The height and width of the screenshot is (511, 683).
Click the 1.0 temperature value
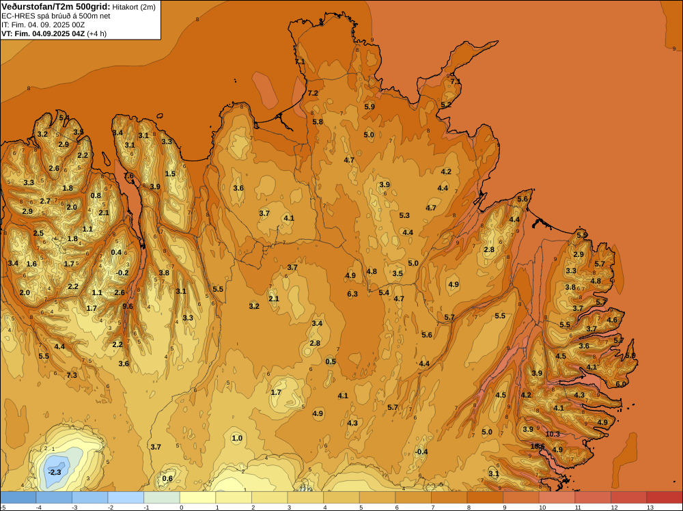click(237, 439)
